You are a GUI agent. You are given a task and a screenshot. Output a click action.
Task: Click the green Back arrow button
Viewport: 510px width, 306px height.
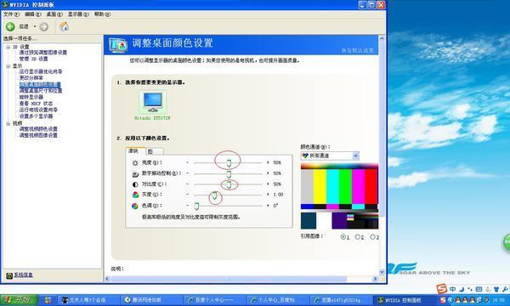pyautogui.click(x=10, y=26)
